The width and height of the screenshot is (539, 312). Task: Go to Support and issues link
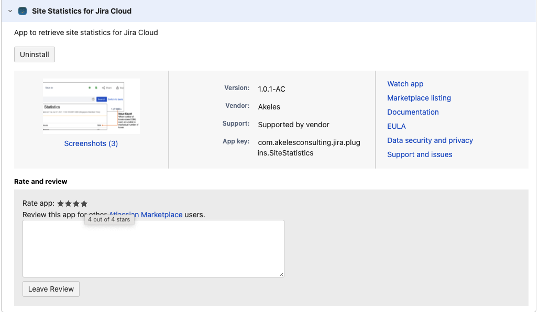(x=420, y=154)
